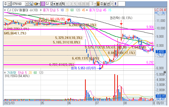Click the CJ CGV 매물대 수(10) indicator label

click(x=22, y=10)
